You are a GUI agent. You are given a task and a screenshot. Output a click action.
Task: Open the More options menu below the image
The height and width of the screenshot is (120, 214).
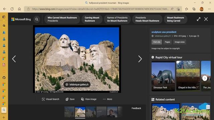[107, 99]
